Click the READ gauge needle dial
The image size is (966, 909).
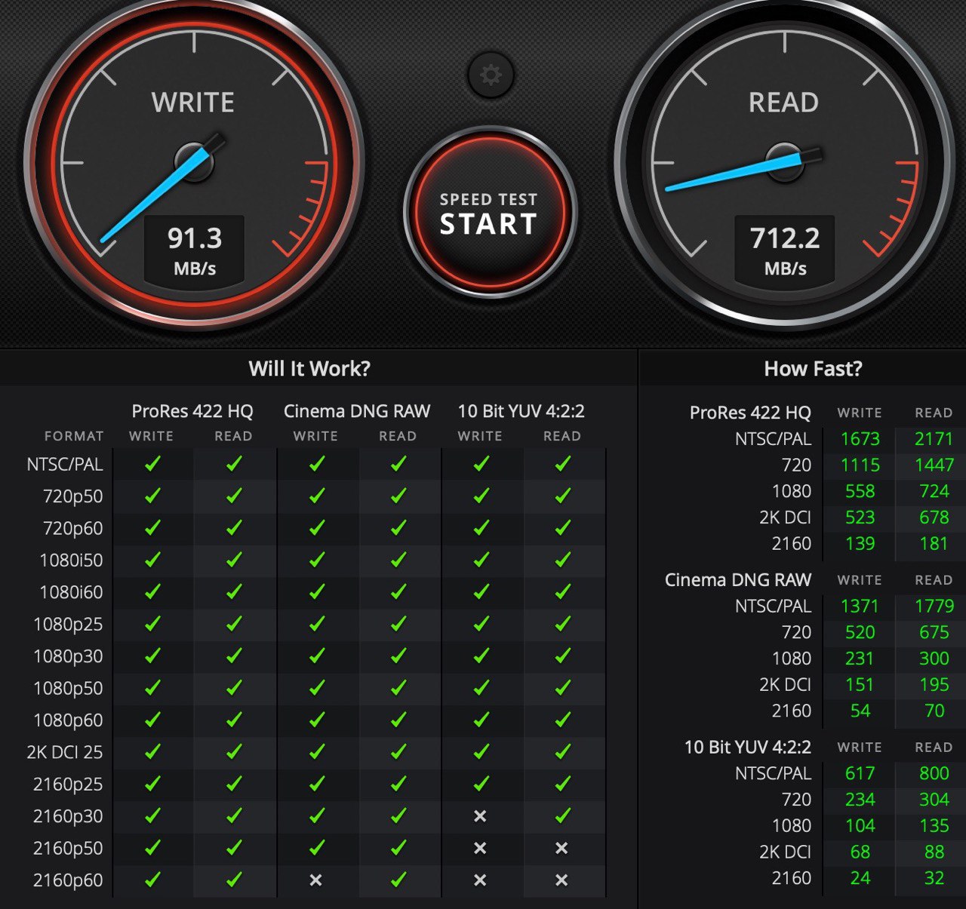click(785, 161)
